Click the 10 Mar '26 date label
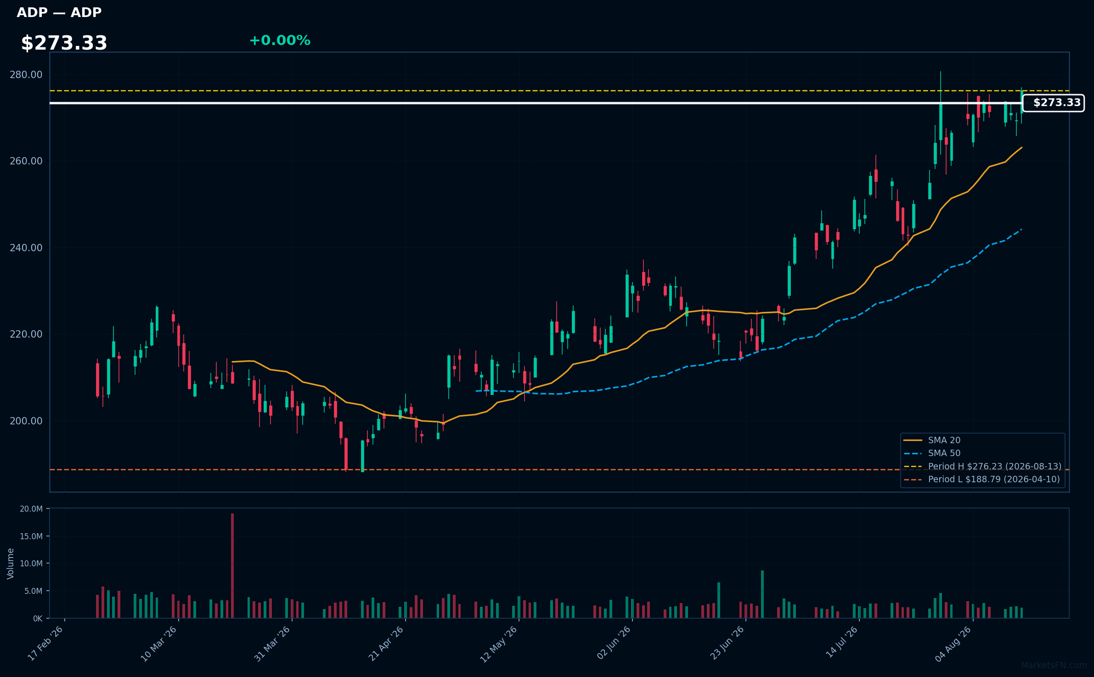The image size is (1094, 677). coord(159,644)
